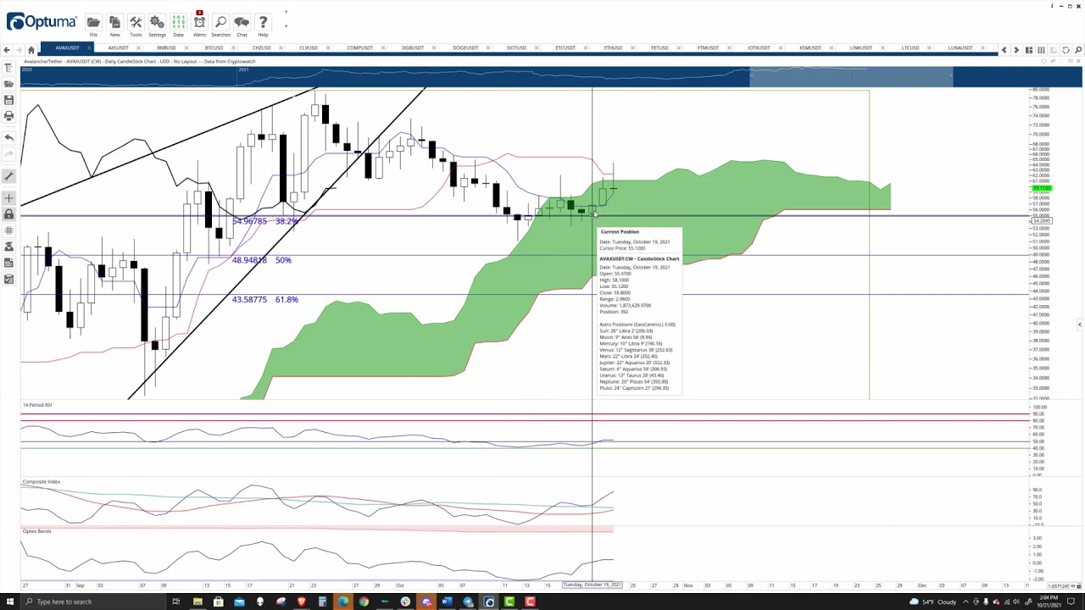Screen dimensions: 1085x610
Task: Click the undo arrow in left sidebar
Action: (8, 137)
